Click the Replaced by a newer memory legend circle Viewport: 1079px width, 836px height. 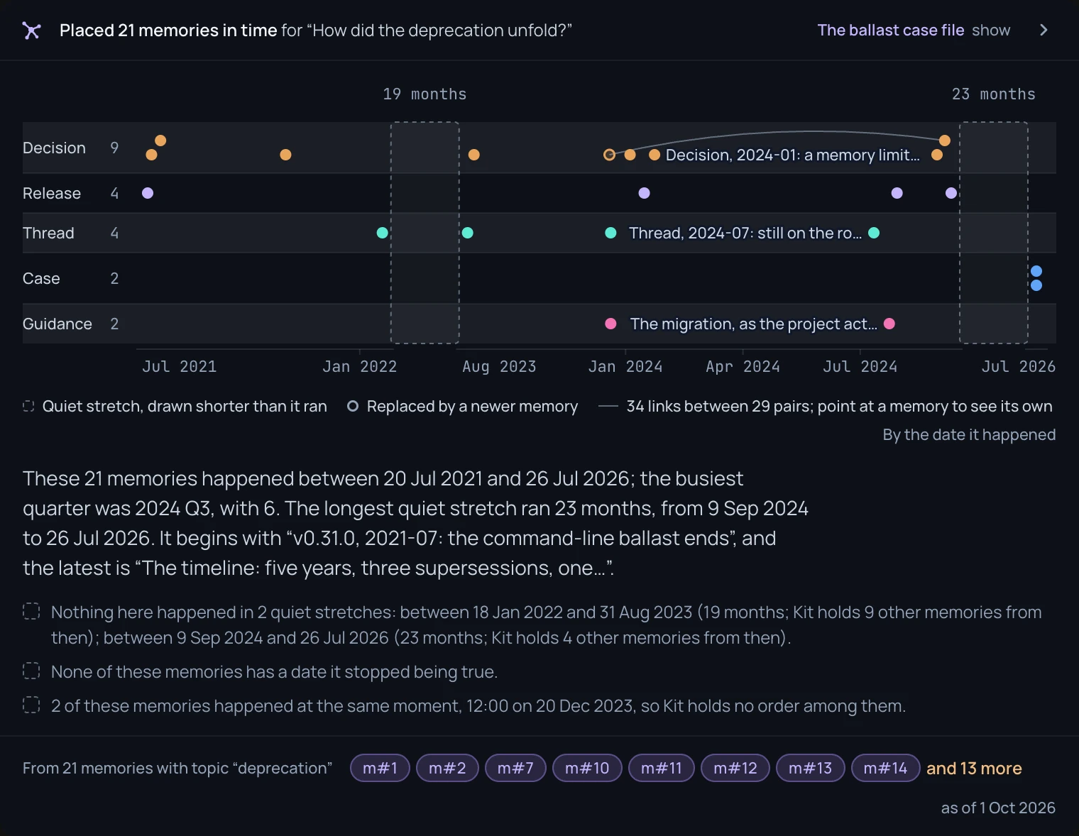352,406
